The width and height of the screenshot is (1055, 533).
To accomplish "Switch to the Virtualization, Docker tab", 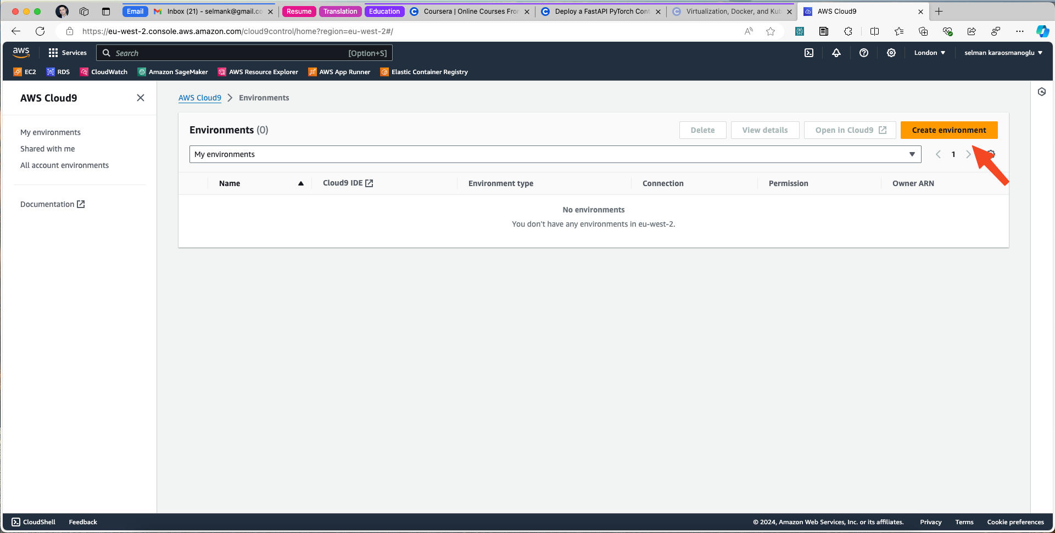I will (732, 12).
